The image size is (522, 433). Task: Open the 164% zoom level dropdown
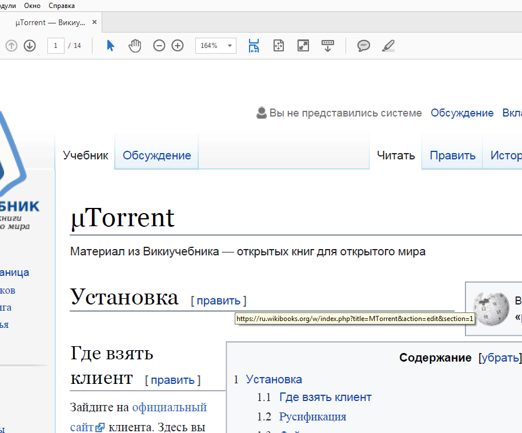point(230,46)
